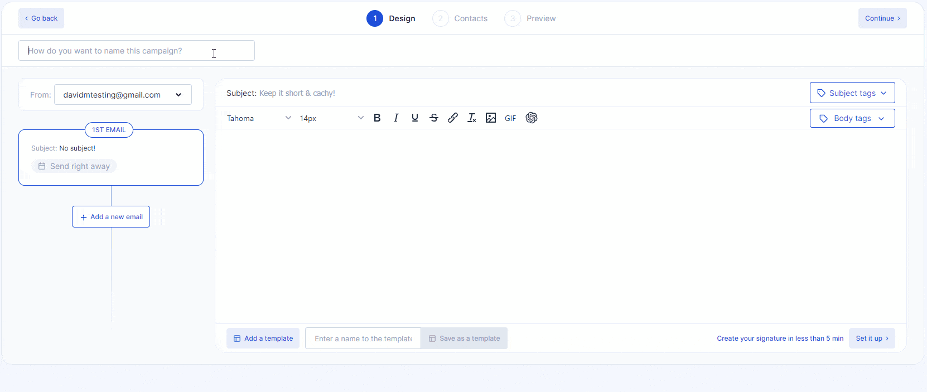Click the campaign name input field

pos(136,51)
